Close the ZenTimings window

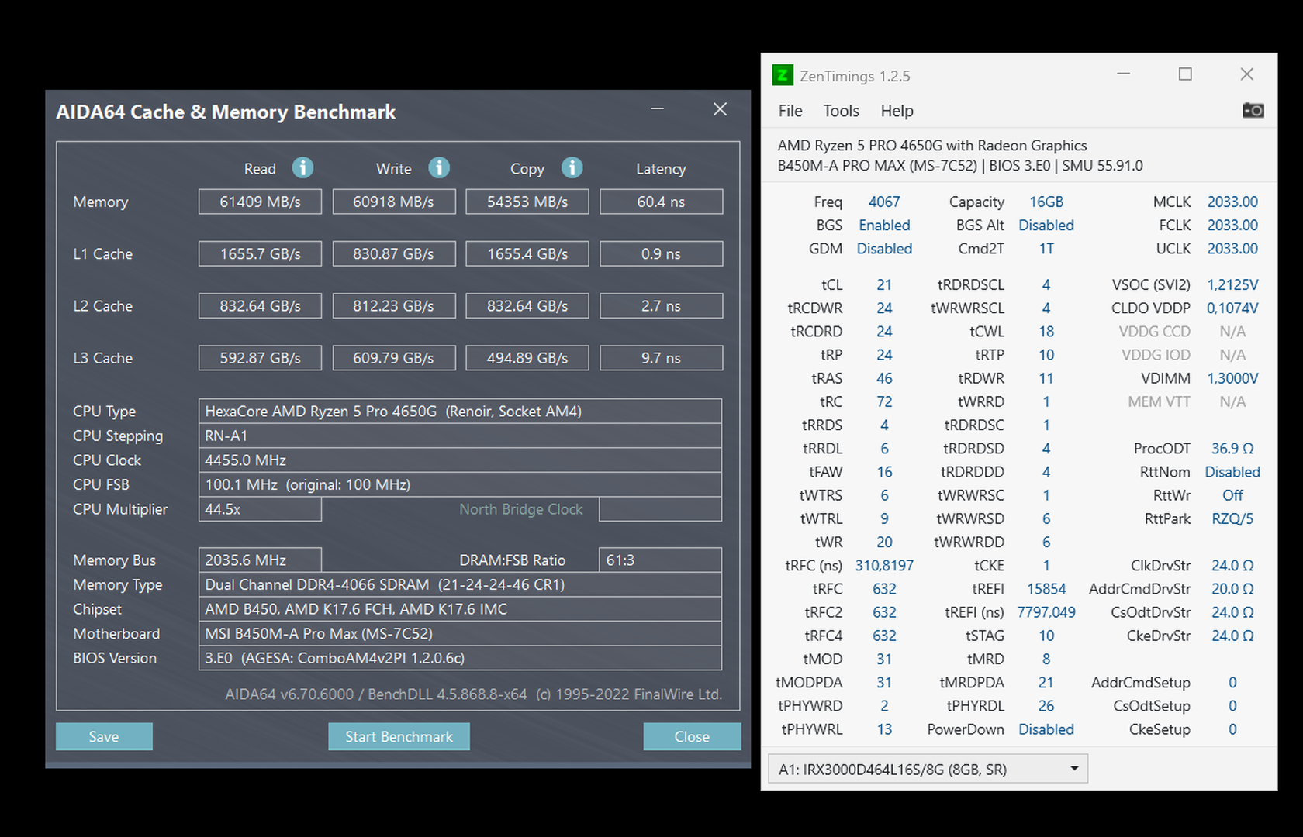pos(1246,74)
